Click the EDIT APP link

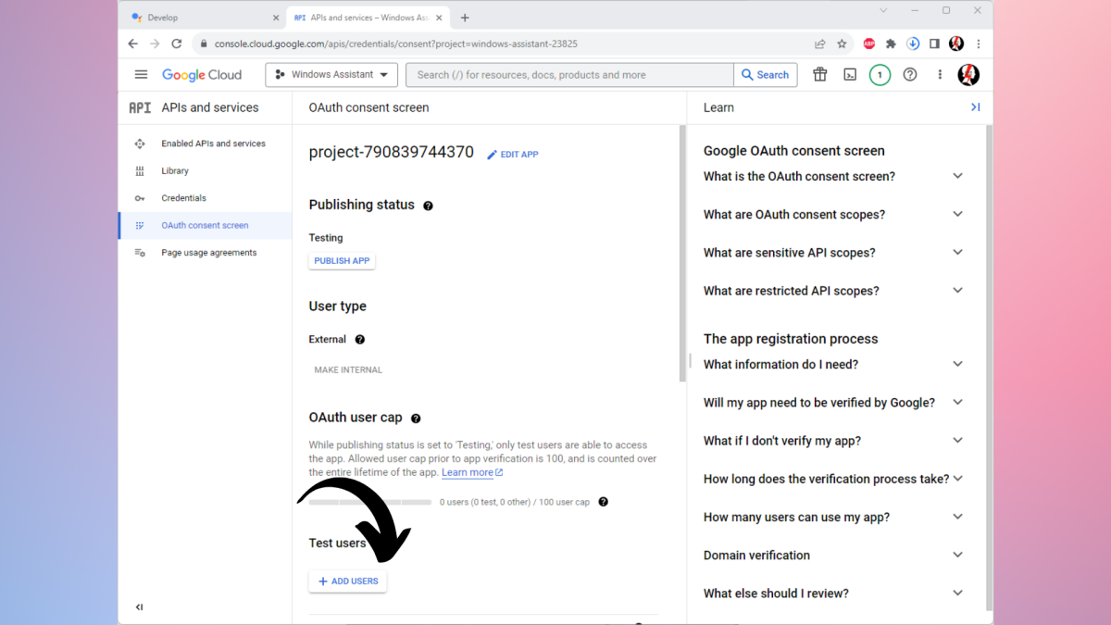(x=513, y=155)
